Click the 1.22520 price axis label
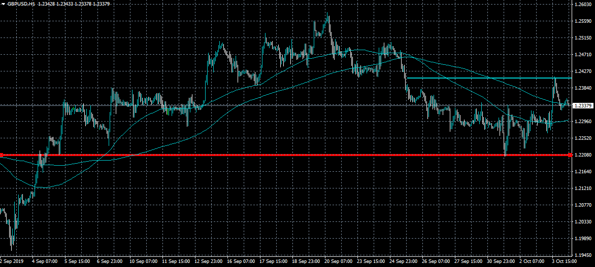Viewport: 595px width, 267px height. 583,138
